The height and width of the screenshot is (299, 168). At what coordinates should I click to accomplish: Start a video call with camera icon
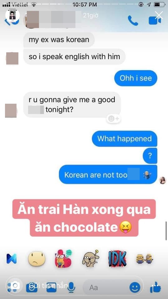pyautogui.click(x=155, y=21)
